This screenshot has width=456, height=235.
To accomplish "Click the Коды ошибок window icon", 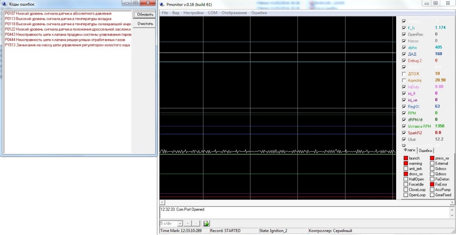I will pos(4,4).
